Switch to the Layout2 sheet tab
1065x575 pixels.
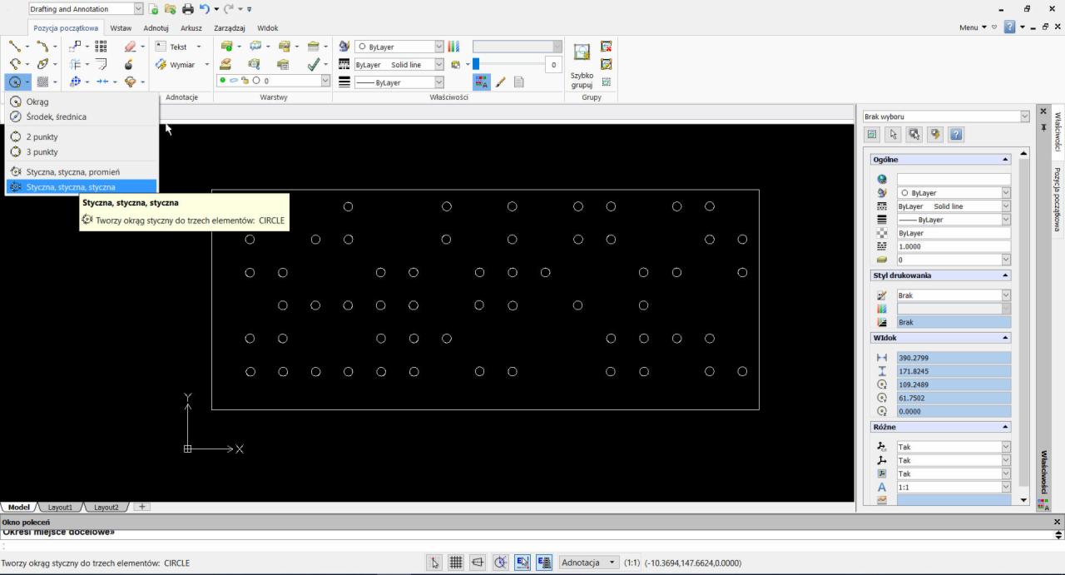(106, 507)
